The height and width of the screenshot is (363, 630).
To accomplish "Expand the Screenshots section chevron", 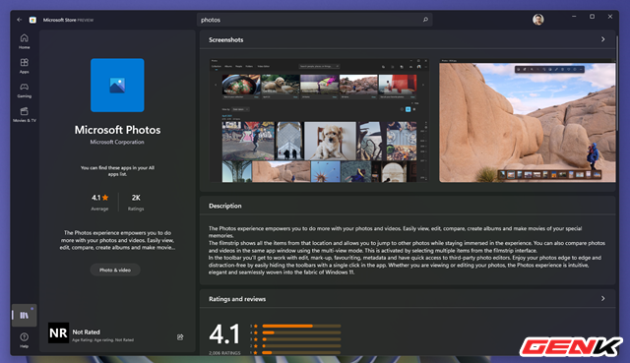I will (x=602, y=39).
